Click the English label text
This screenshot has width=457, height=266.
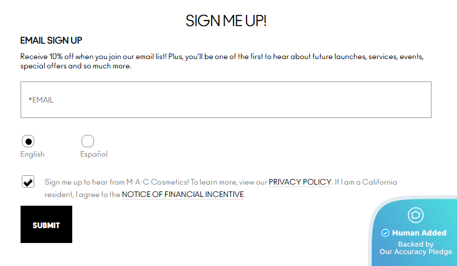[32, 154]
